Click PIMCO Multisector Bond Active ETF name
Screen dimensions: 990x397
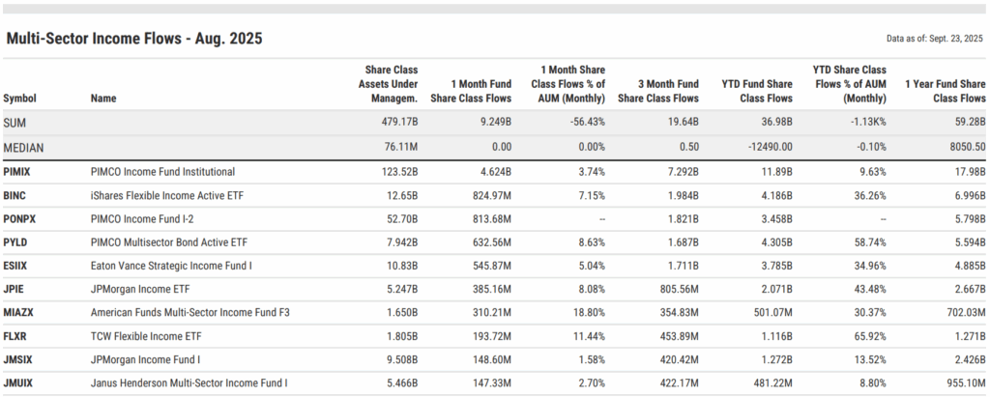click(169, 242)
